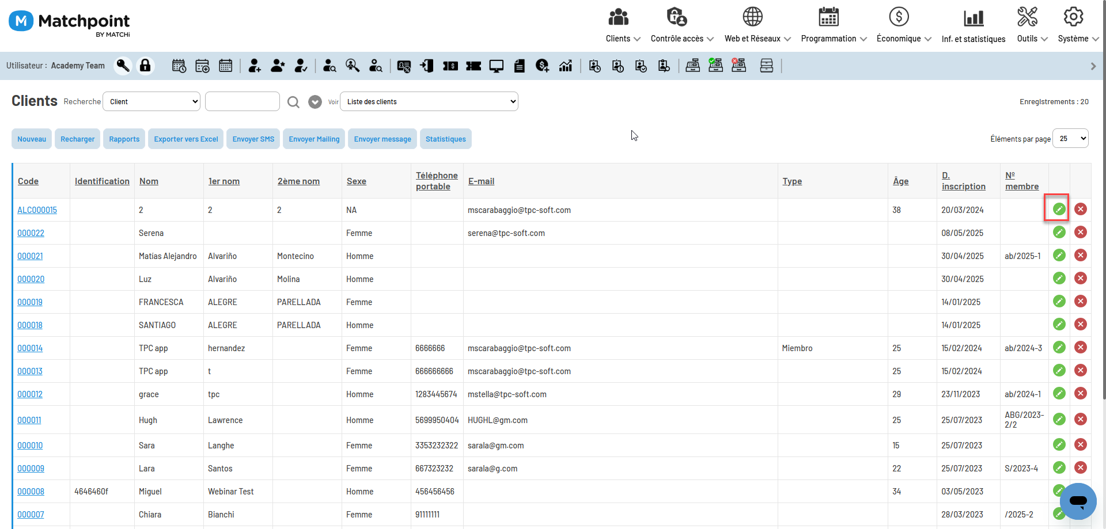Sort by the Âge column header

(901, 181)
